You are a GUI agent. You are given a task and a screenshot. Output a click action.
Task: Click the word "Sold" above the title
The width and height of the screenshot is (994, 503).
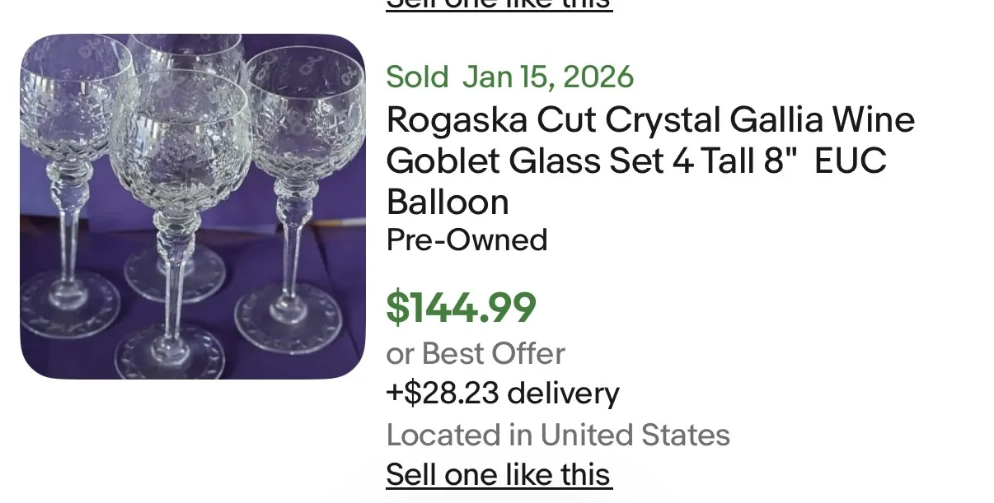pyautogui.click(x=417, y=77)
